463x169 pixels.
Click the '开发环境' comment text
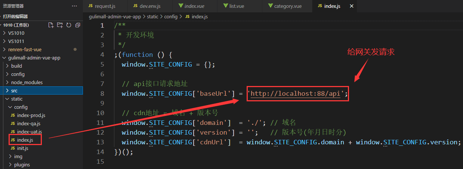point(140,35)
